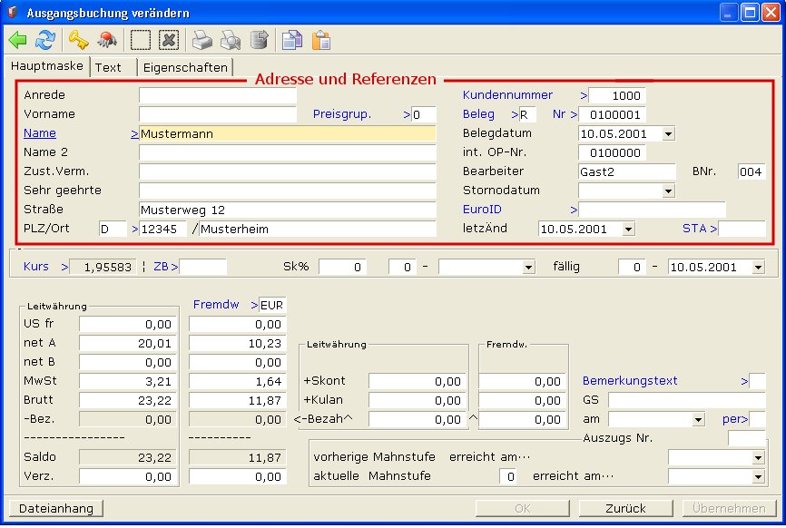Expand the letzÄnd date dropdown
The height and width of the screenshot is (528, 786).
tap(628, 230)
